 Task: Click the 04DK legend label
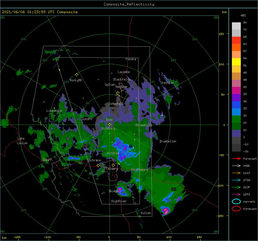pyautogui.click(x=247, y=166)
